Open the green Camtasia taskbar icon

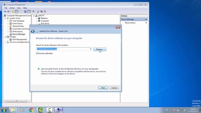click(41, 110)
